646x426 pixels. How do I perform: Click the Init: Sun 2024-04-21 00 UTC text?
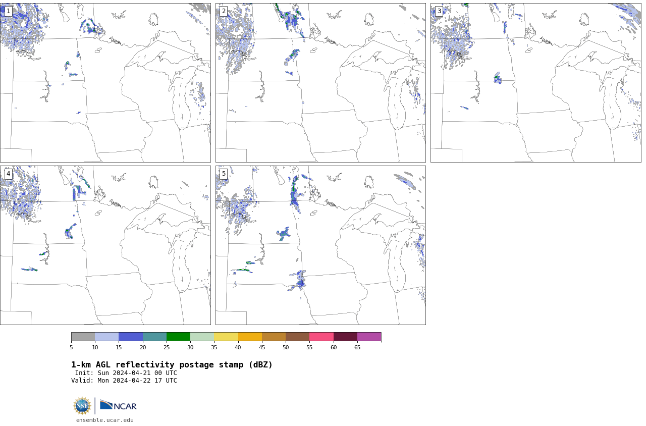click(126, 373)
